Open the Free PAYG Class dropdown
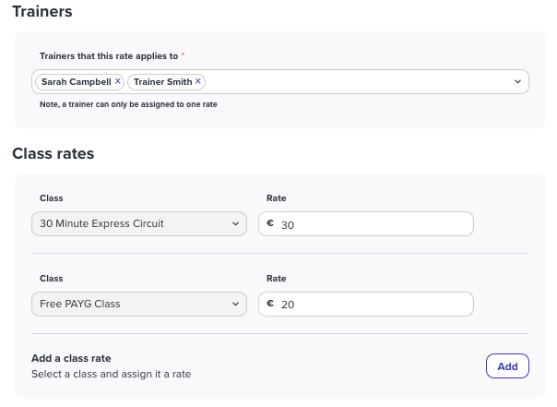557x407 pixels. pos(139,304)
